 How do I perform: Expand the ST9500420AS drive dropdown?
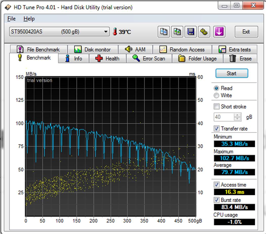(x=106, y=32)
